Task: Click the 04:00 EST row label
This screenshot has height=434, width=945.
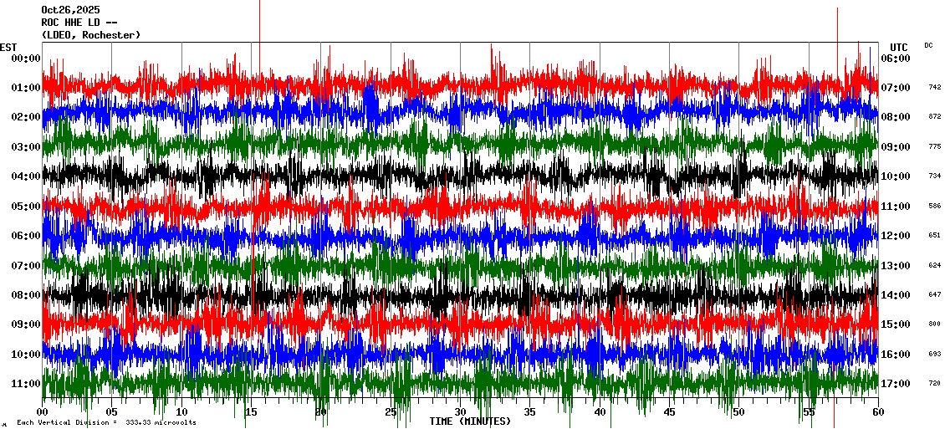Action: (26, 176)
